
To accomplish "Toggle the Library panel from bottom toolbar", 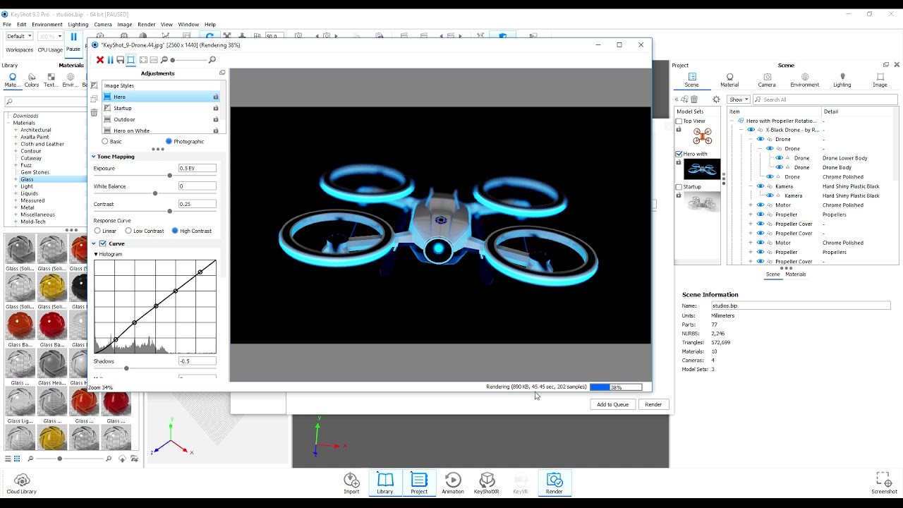I will [x=385, y=483].
